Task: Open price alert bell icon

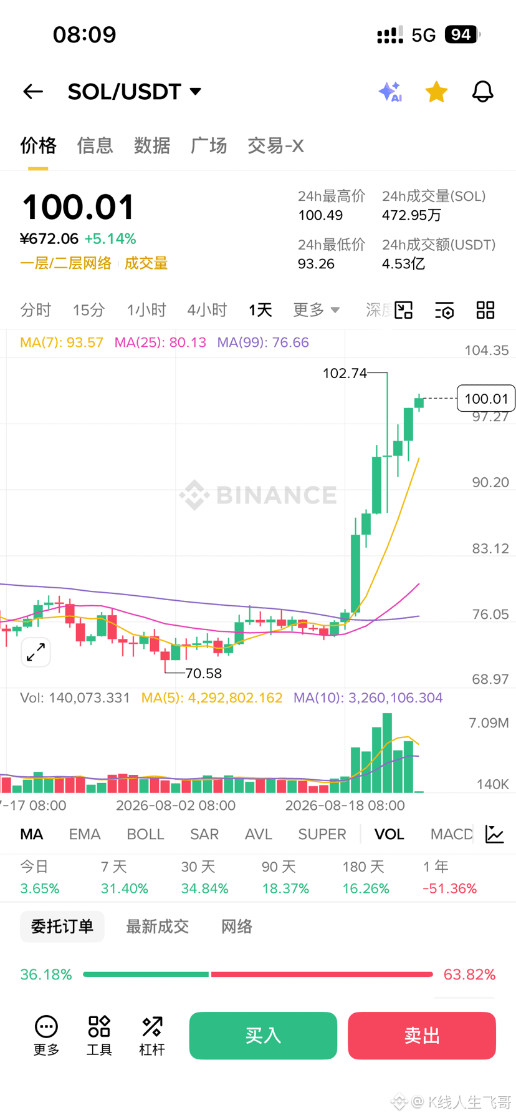Action: 482,92
